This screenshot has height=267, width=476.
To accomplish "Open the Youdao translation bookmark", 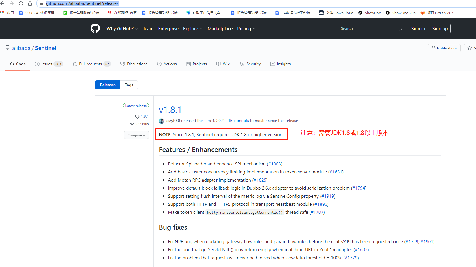I will [122, 13].
